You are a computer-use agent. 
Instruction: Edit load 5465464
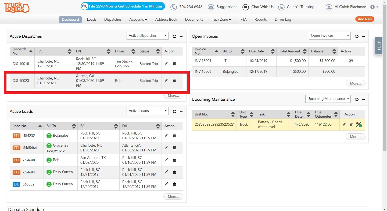click(x=166, y=147)
